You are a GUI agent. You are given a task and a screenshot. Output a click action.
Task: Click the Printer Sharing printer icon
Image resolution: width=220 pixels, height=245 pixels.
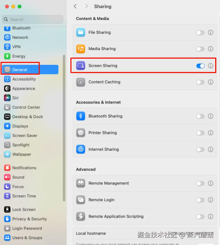click(81, 133)
